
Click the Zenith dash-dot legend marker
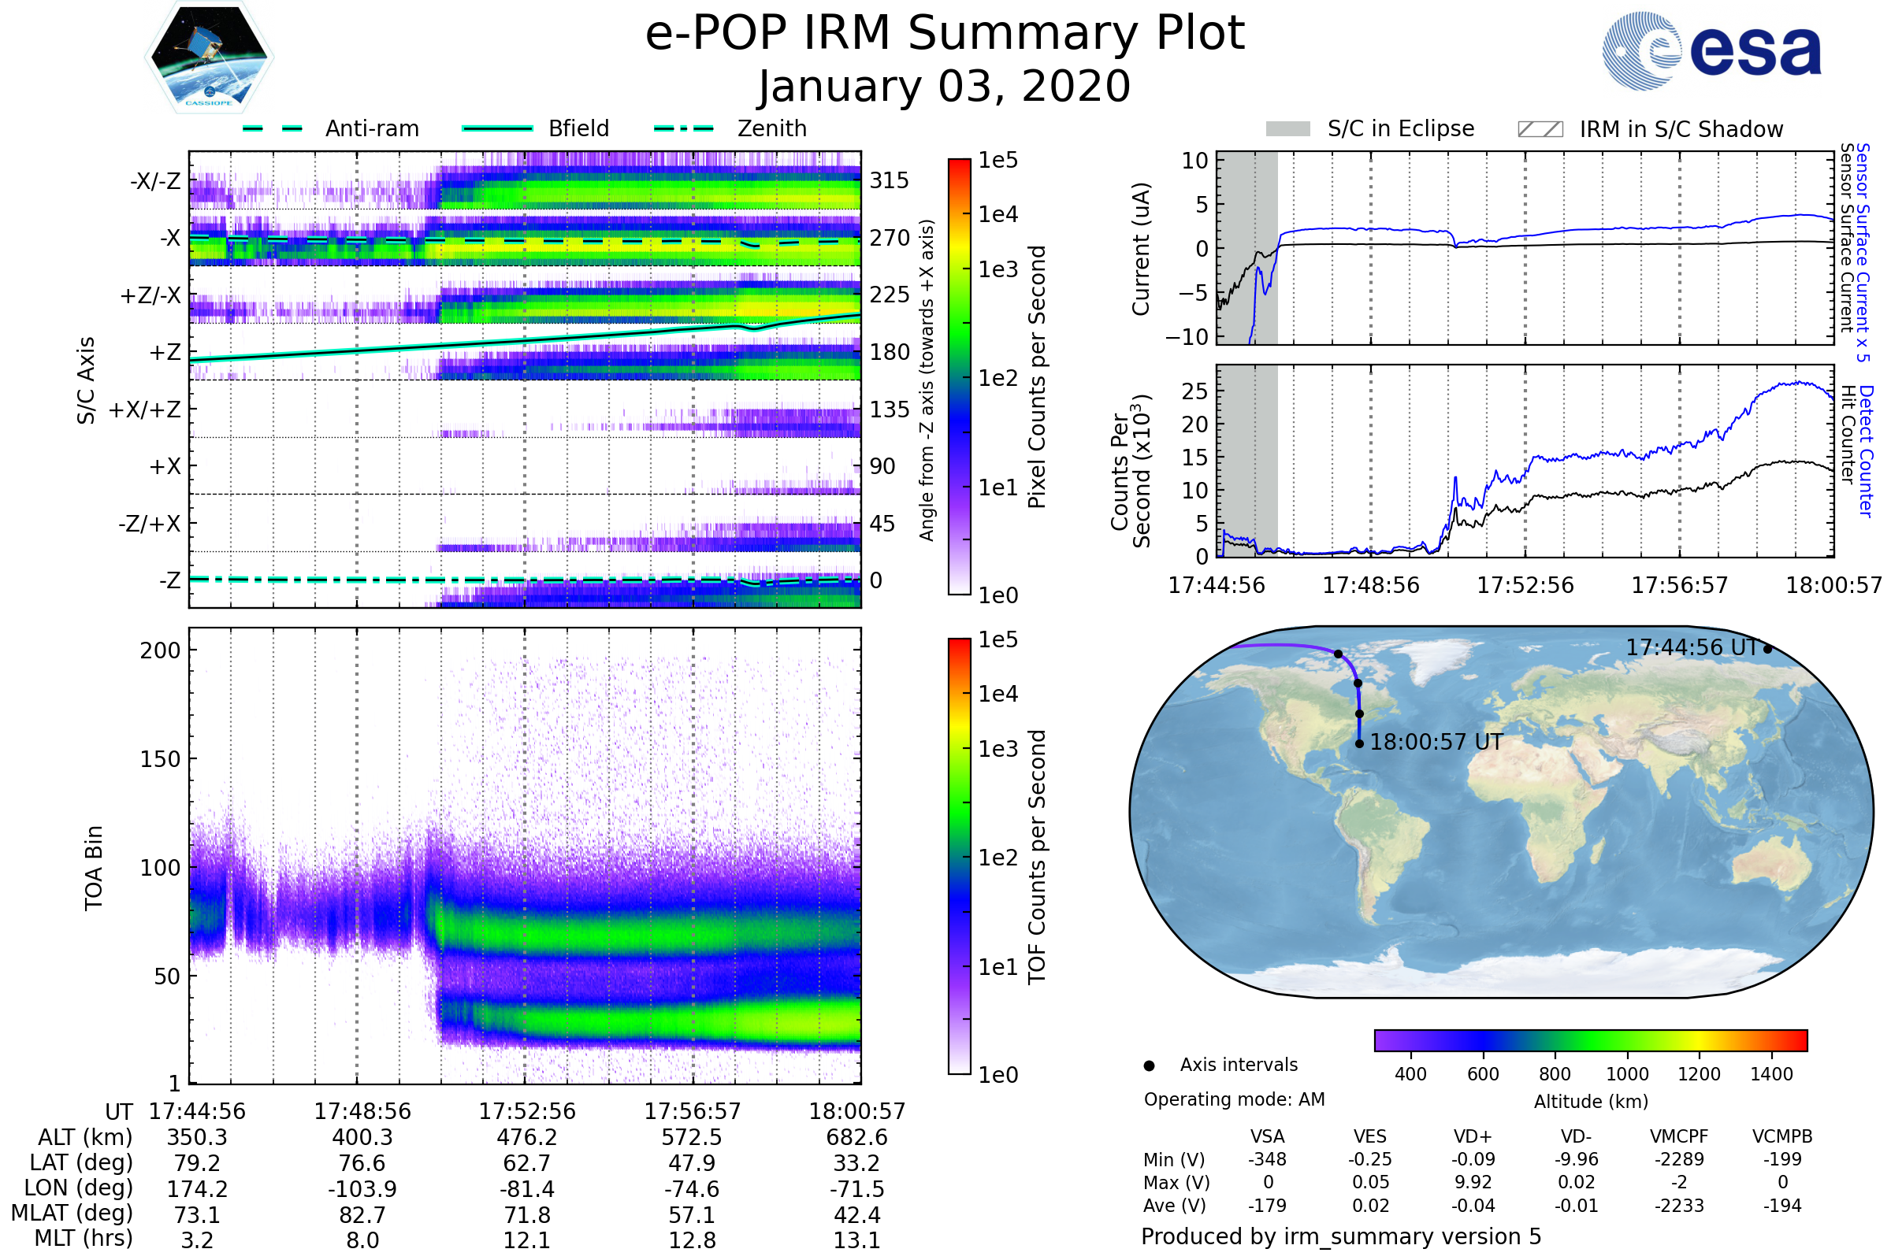coord(683,128)
